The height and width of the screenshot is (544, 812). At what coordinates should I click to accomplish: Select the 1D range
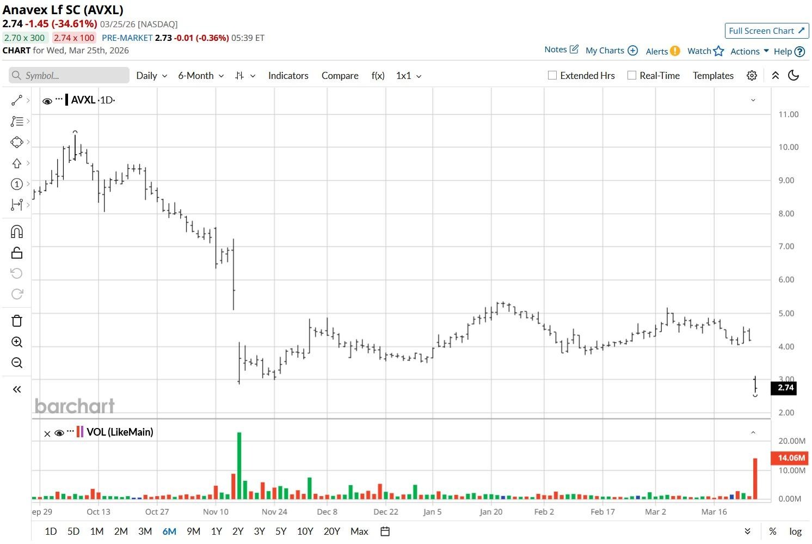pyautogui.click(x=51, y=531)
